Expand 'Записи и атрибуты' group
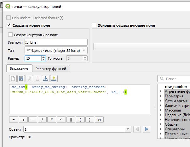 point(161,106)
